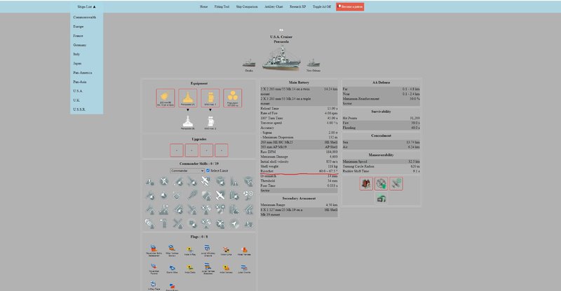The width and height of the screenshot is (561, 291).
Task: Pick the plain white airplane commander skill
Action: [219, 196]
